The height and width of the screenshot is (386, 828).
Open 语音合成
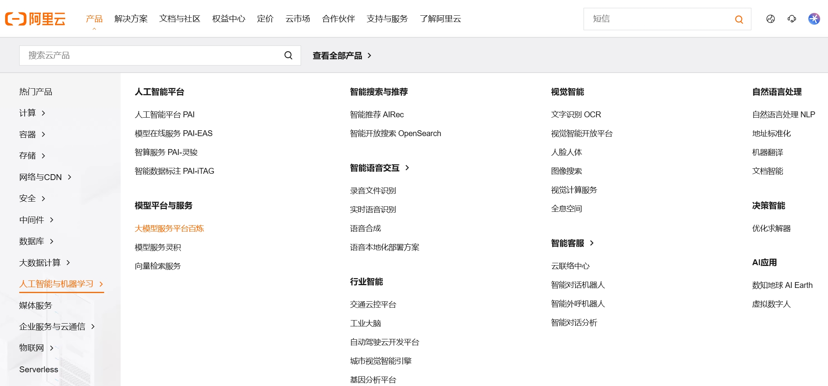pyautogui.click(x=365, y=228)
